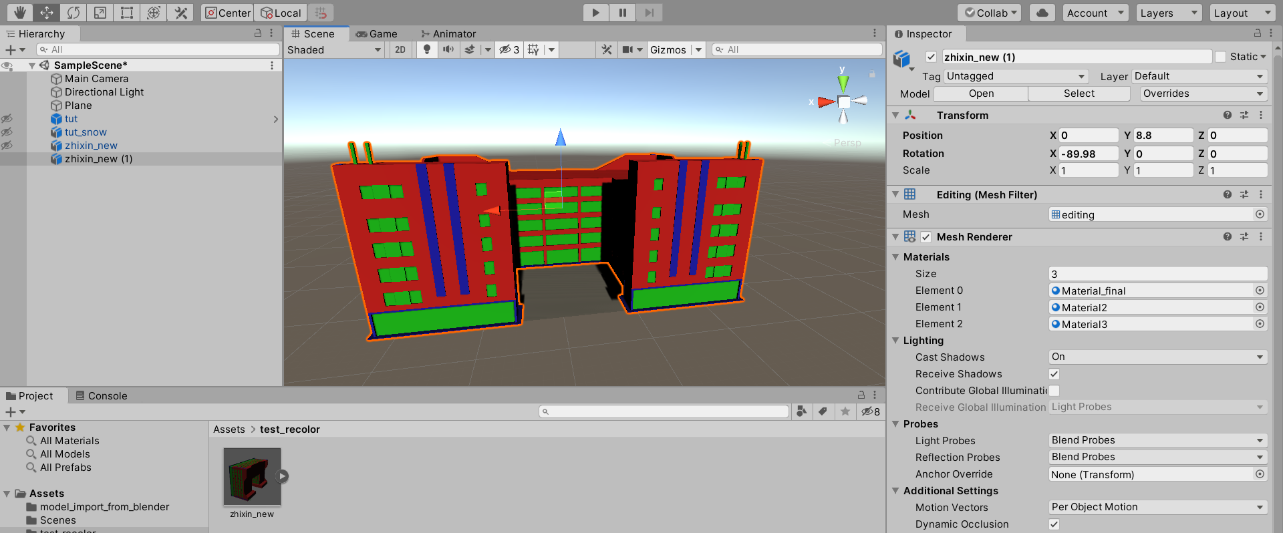This screenshot has height=533, width=1283.
Task: Open Mesh Renderer context menu
Action: (x=1261, y=236)
